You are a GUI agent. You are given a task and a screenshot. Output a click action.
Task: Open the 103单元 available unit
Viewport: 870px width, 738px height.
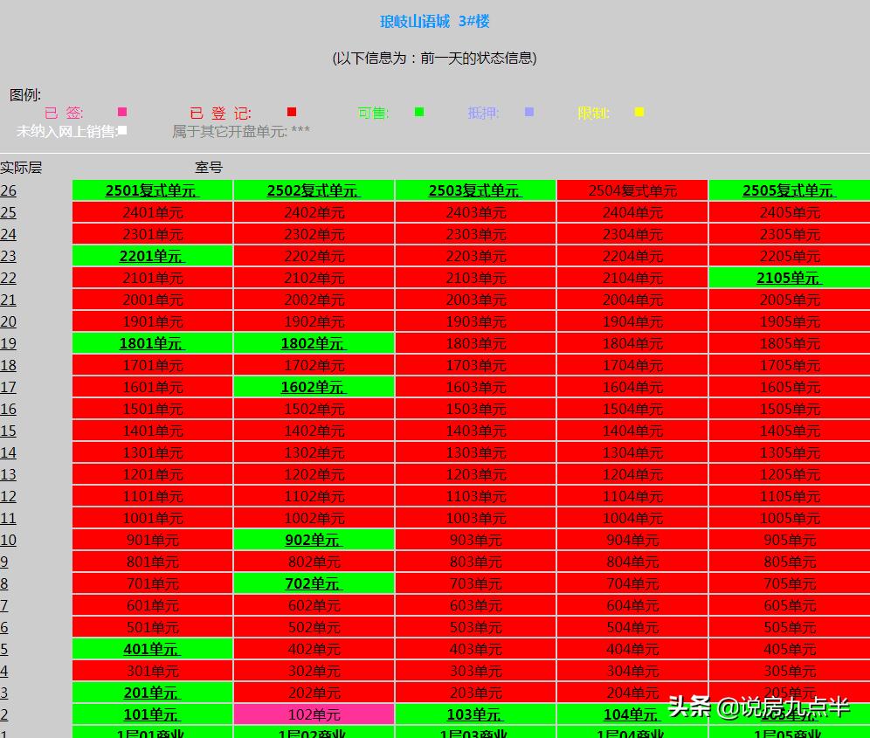[x=475, y=714]
